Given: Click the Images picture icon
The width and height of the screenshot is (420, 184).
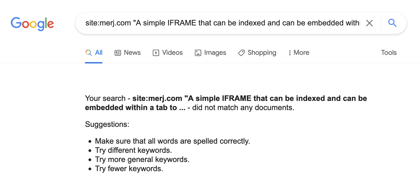Looking at the screenshot, I should tap(198, 53).
